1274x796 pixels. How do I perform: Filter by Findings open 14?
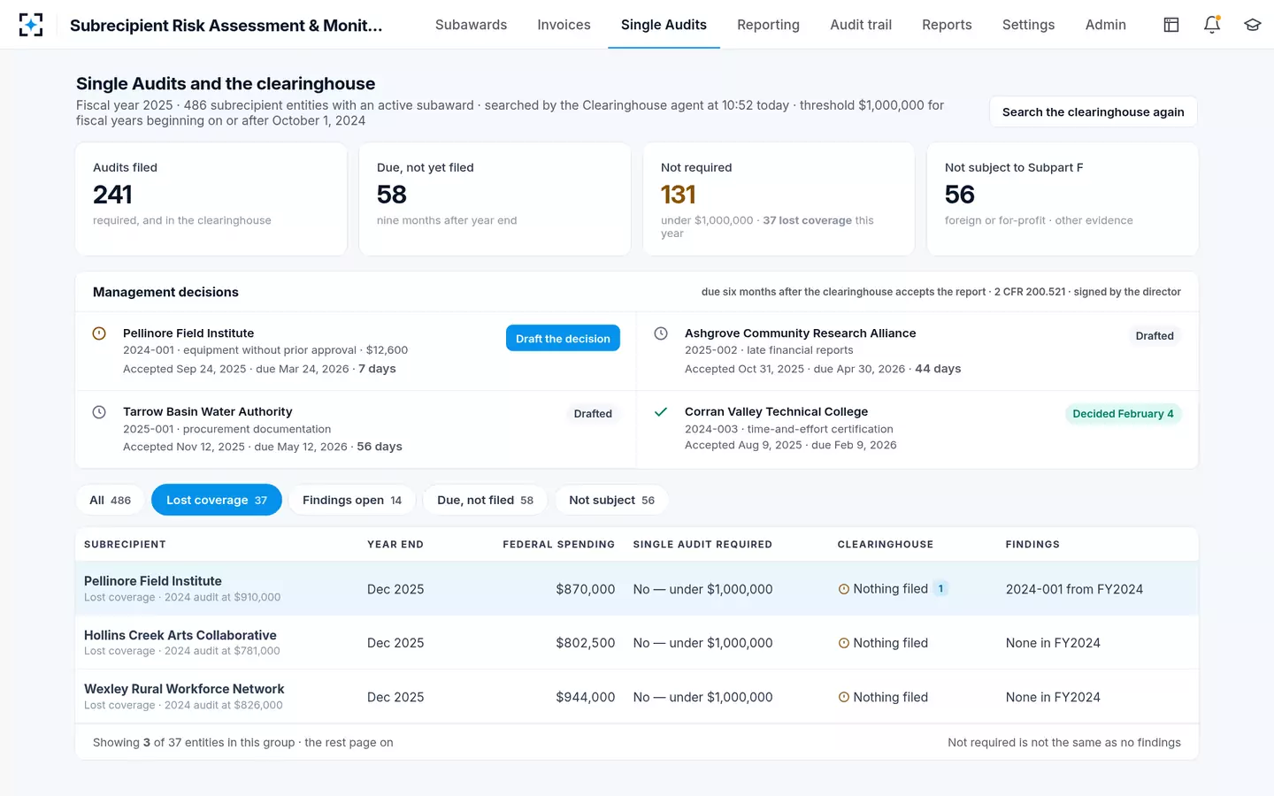pos(352,501)
